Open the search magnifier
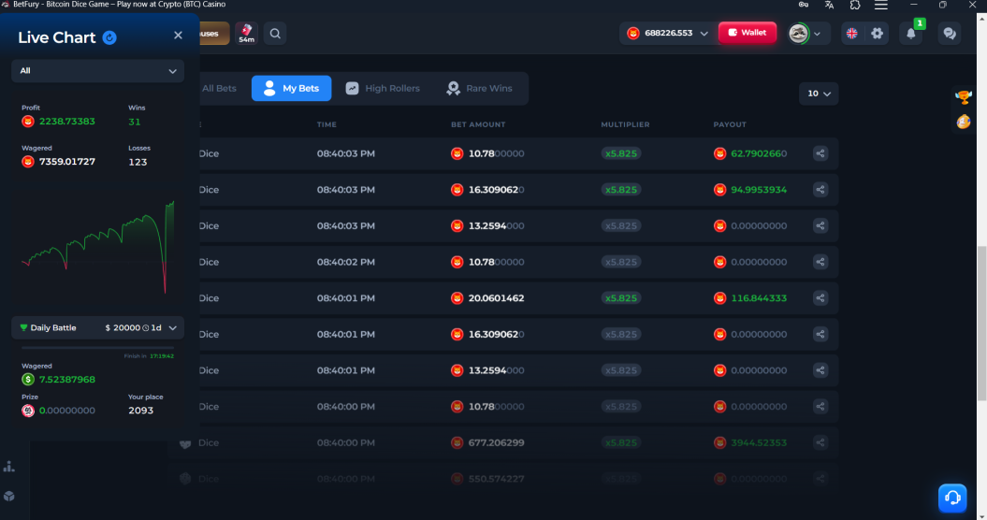 click(x=275, y=34)
